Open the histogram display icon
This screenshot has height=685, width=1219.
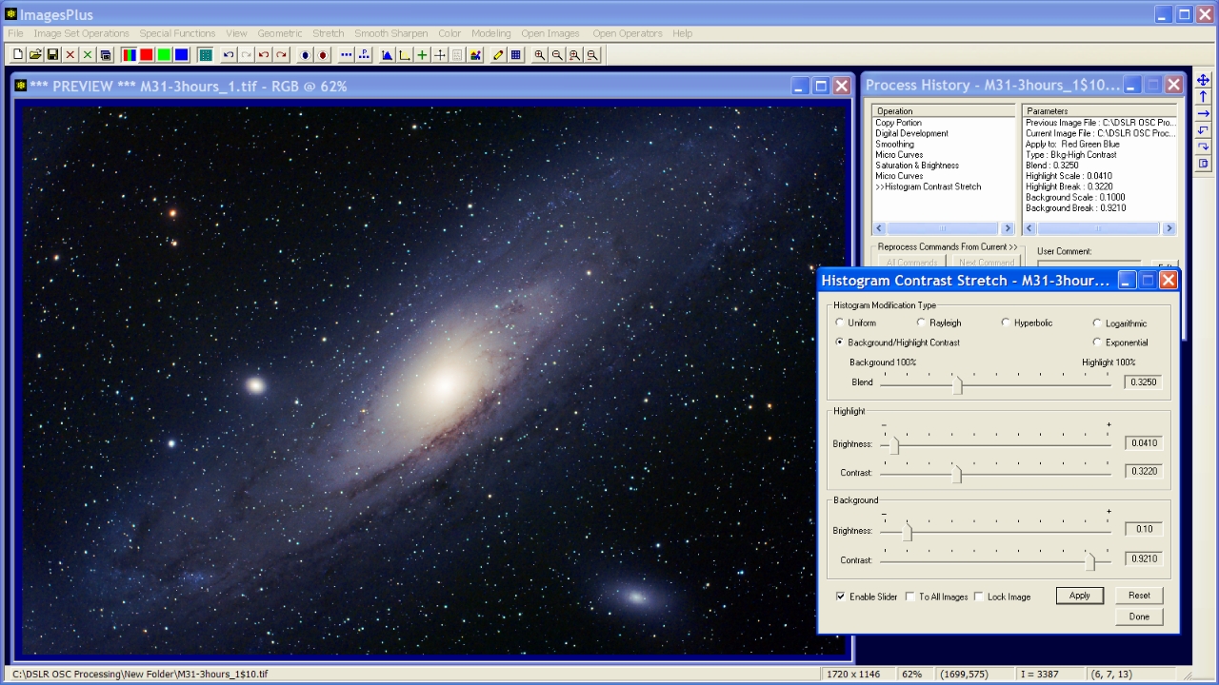[x=387, y=55]
